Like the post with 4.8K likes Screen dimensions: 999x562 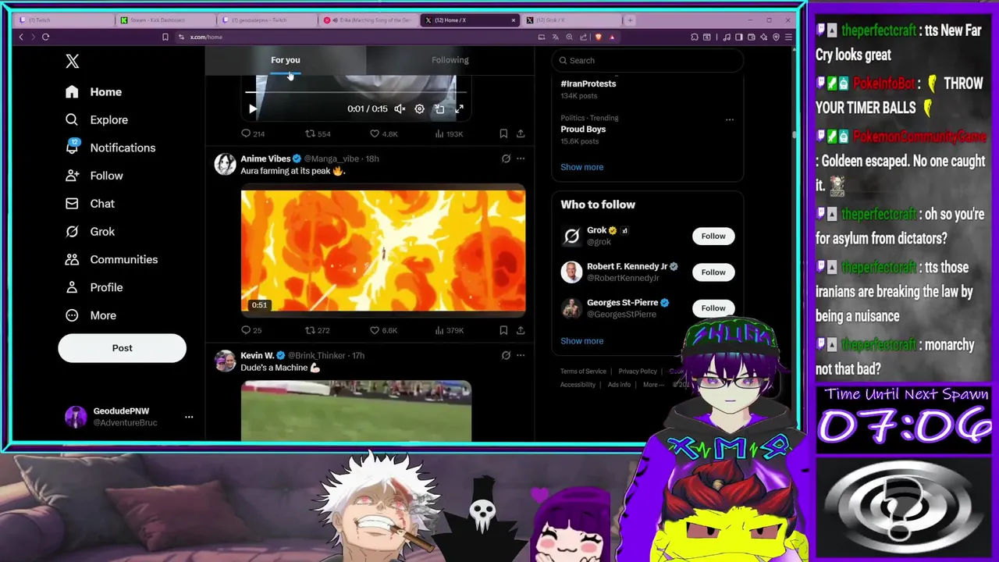tap(383, 133)
